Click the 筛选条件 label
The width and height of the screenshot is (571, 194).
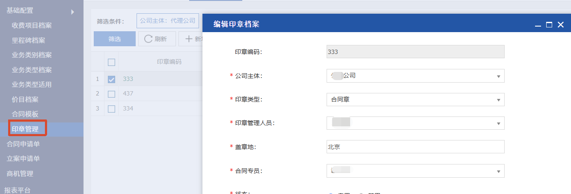coord(110,21)
